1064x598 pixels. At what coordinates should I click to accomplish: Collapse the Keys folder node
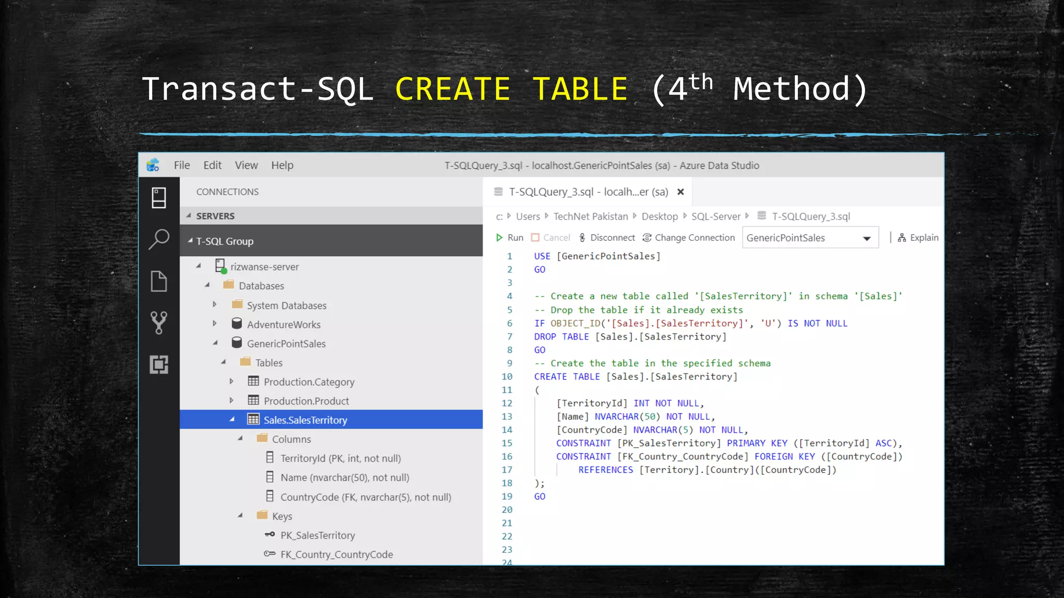pos(240,515)
